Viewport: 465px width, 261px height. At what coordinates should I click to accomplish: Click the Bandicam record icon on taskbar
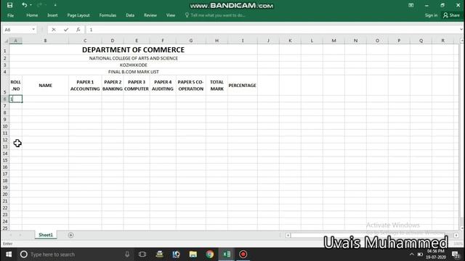click(x=243, y=254)
